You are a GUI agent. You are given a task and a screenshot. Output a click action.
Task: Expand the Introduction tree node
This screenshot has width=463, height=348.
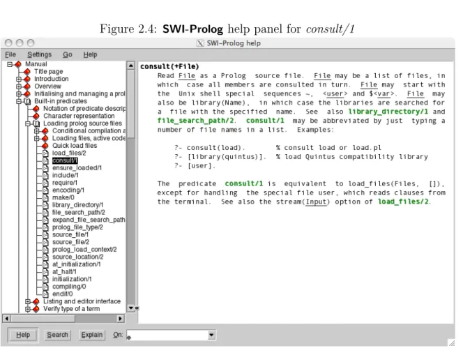[19, 80]
